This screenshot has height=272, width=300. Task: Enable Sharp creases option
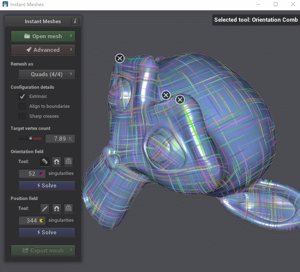click(x=22, y=116)
